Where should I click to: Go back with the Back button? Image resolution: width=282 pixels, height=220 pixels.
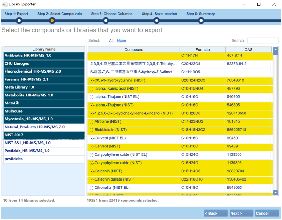[216, 213]
